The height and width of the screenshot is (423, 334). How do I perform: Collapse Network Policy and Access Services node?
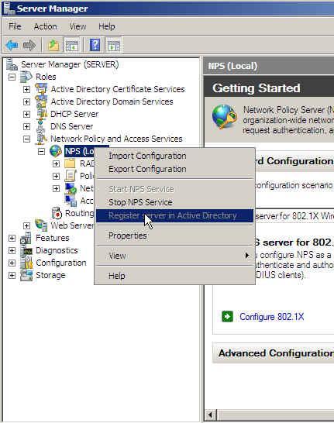[x=26, y=139]
